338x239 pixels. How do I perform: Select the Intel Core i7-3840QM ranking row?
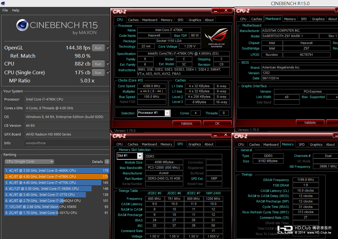point(57,201)
